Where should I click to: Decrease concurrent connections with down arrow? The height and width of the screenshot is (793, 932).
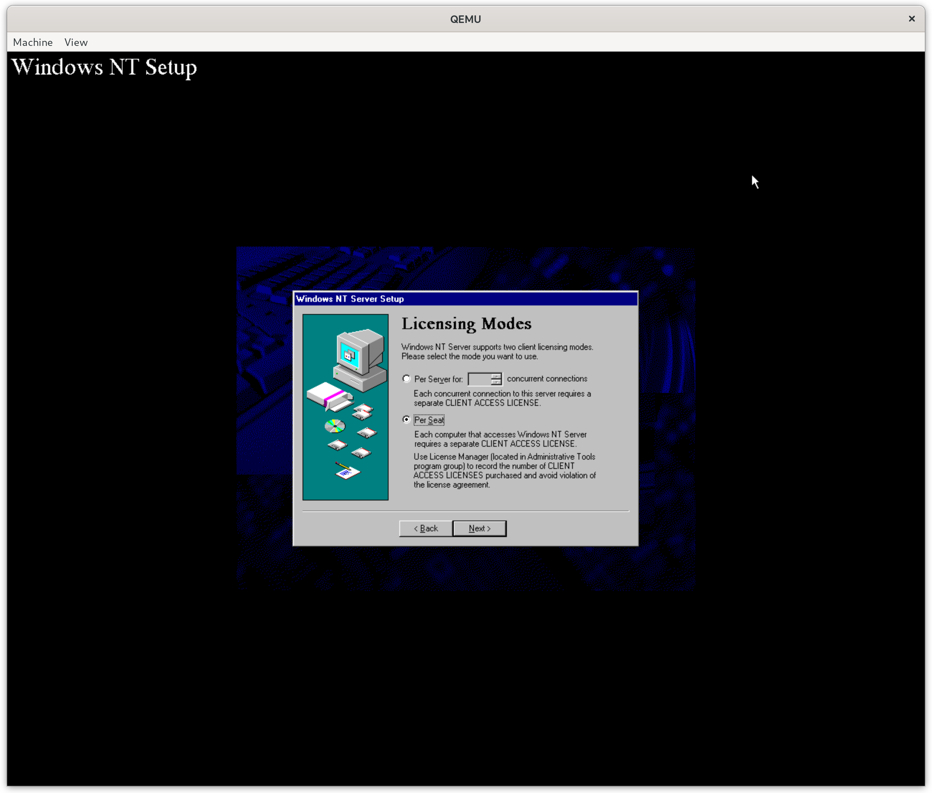click(496, 382)
